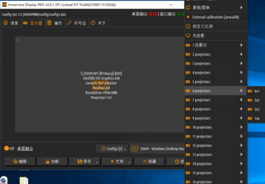Image resolution: width=265 pixels, height=184 pixels.
Task: Minimize the Immersive Display PRO window
Action: (x=171, y=5)
